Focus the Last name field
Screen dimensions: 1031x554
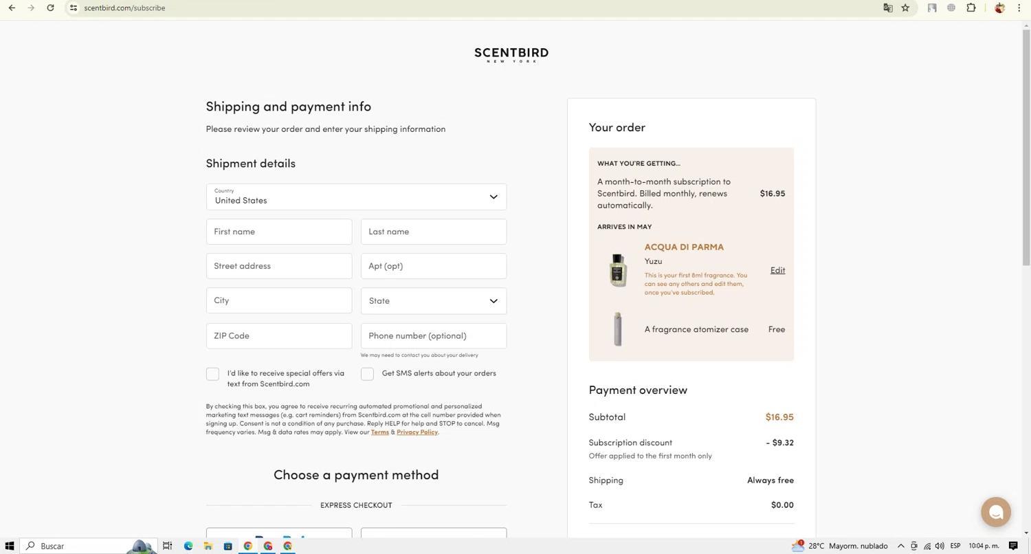(x=434, y=232)
